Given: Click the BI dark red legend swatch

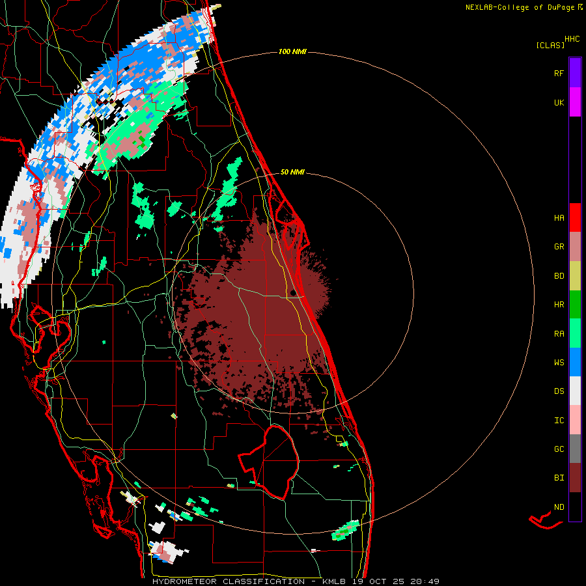Looking at the screenshot, I should point(575,478).
